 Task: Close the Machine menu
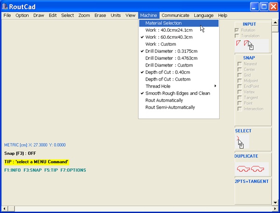pyautogui.click(x=148, y=15)
